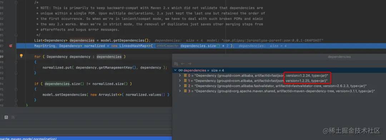
Task: Click model.setDependencies method call
Action: click(64, 95)
